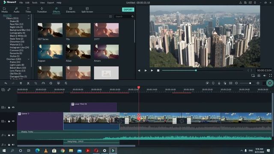Zoom in the timeline with plus icon
The height and width of the screenshot is (154, 274).
[258, 83]
